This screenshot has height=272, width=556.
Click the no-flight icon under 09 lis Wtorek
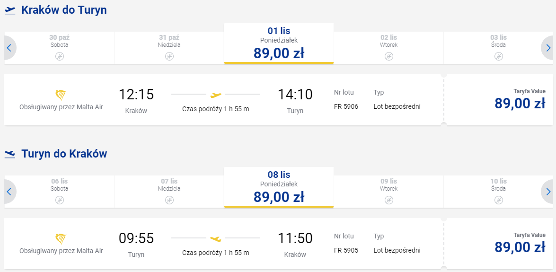[388, 200]
